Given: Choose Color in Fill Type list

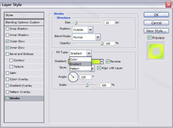Looking at the screenshot, I should point(80,60).
